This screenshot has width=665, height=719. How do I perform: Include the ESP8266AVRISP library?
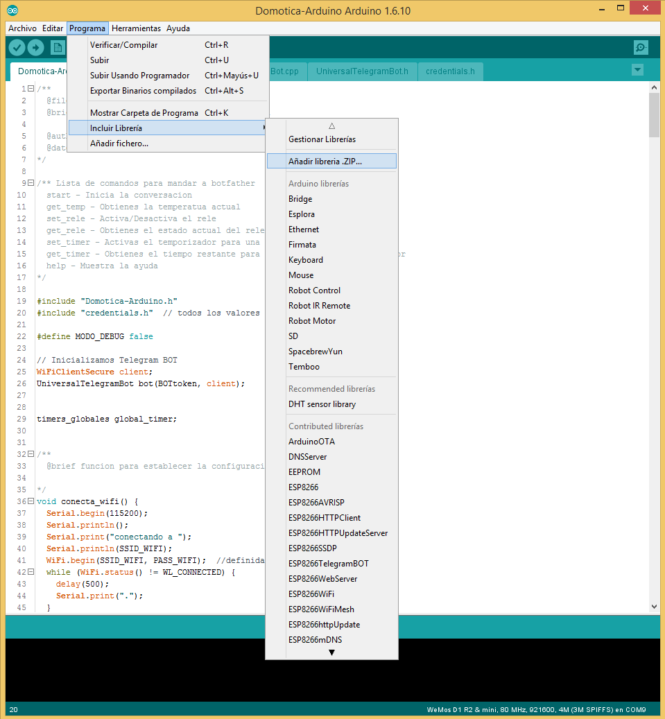(x=331, y=502)
